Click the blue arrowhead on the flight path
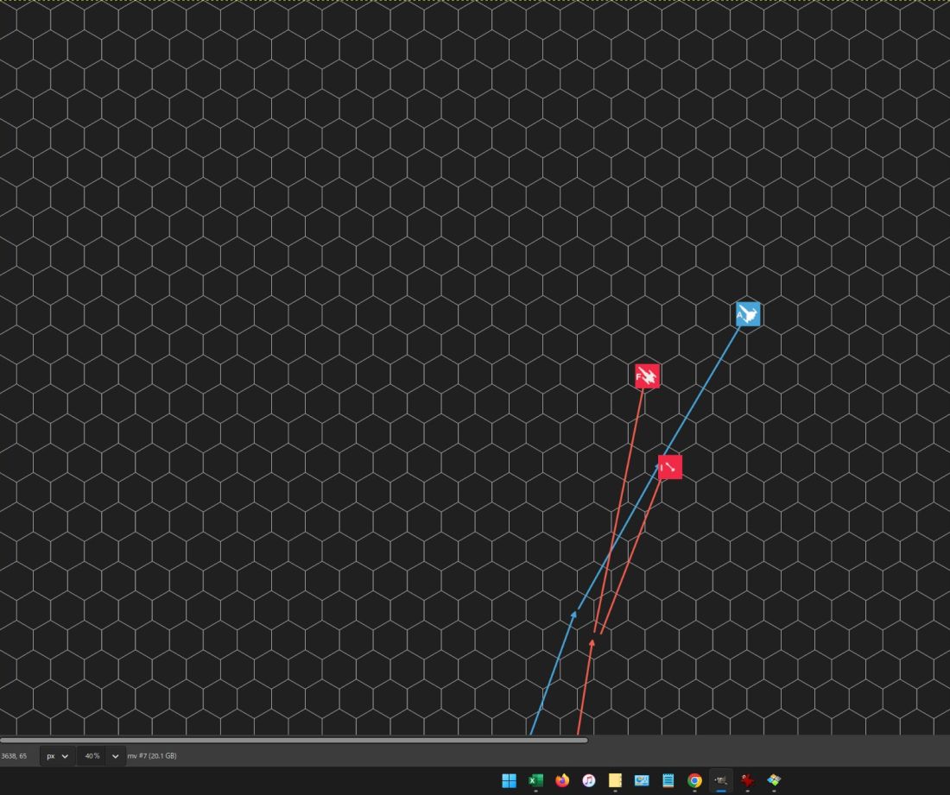This screenshot has height=795, width=950. point(575,614)
